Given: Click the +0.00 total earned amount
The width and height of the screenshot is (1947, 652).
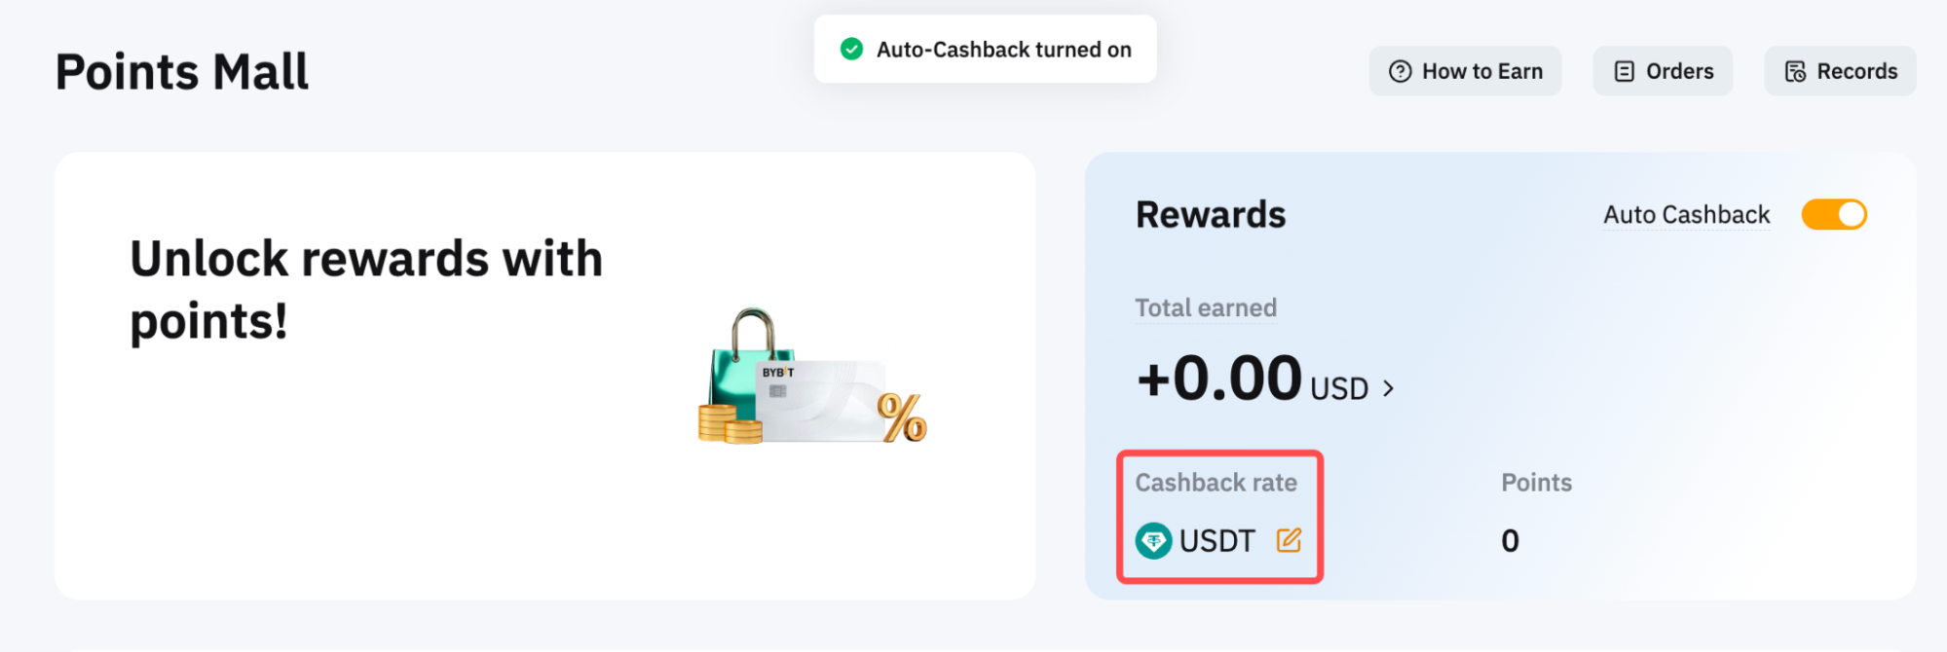Looking at the screenshot, I should pos(1219,379).
